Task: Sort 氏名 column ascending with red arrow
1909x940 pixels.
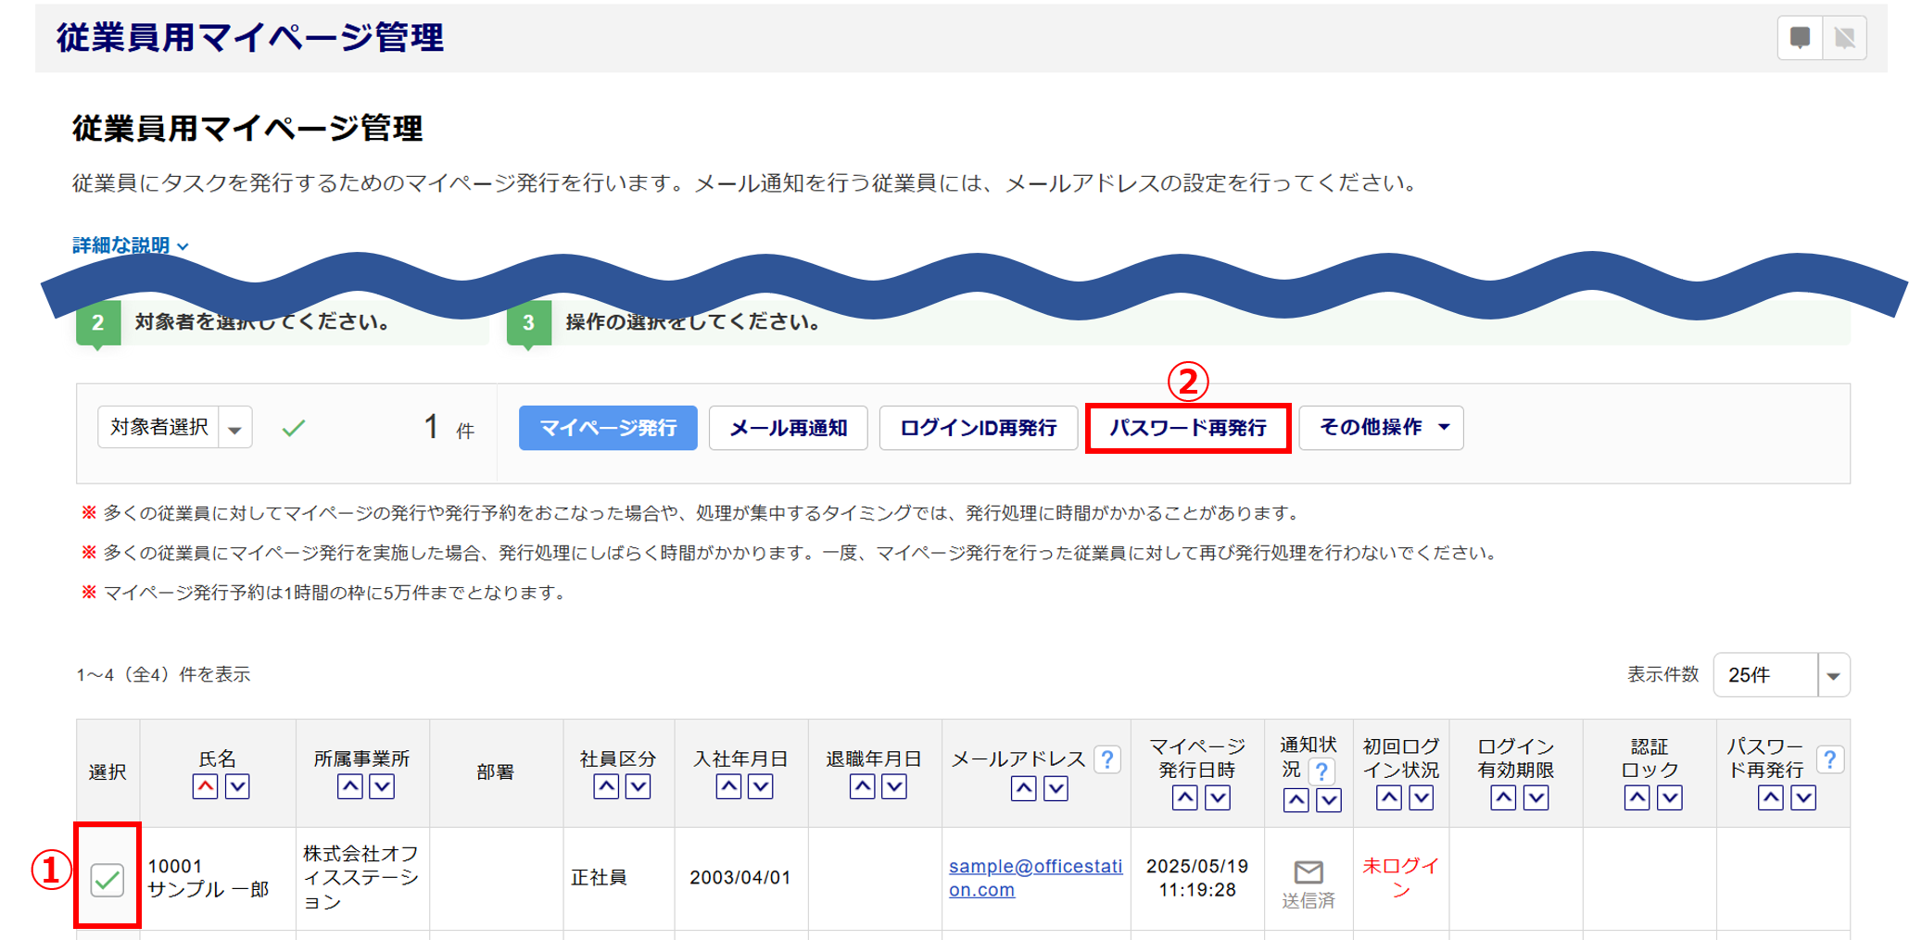Action: [206, 787]
